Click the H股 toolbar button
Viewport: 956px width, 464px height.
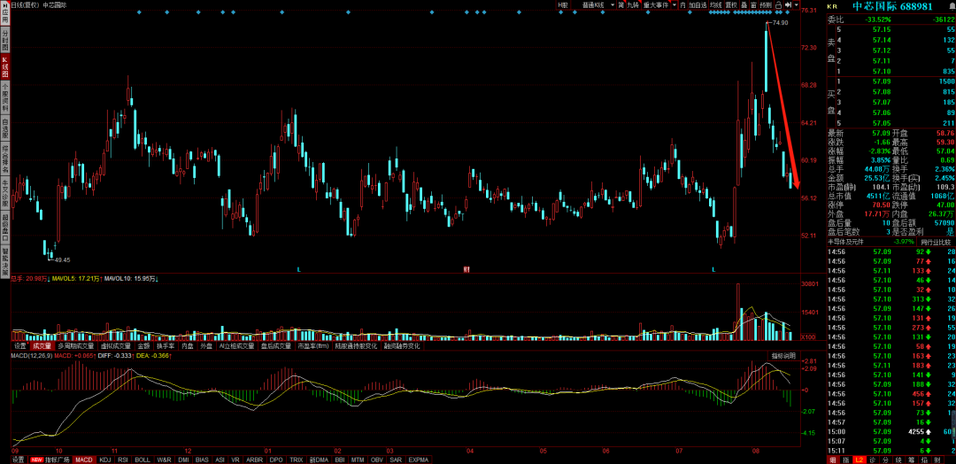(x=563, y=5)
